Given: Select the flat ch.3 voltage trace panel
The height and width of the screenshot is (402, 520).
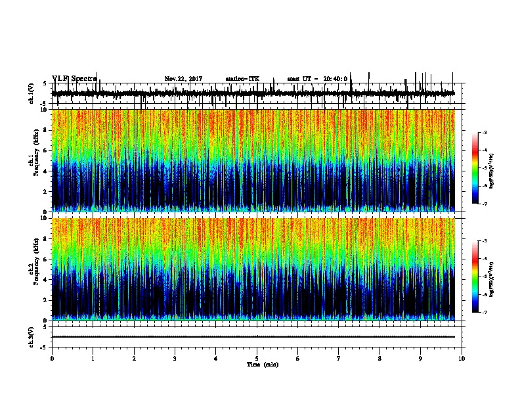Looking at the screenshot, I should coord(257,337).
